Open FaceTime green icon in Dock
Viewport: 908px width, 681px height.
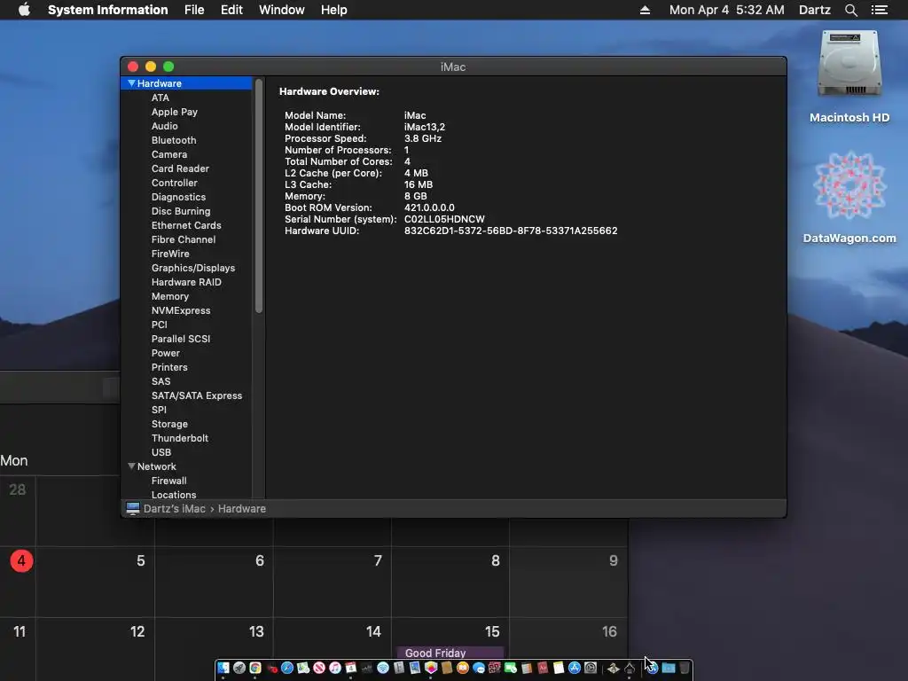point(510,668)
